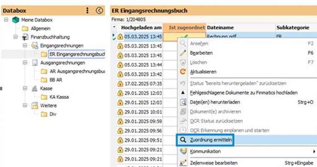Collapse the Databox panel with the arrow icon
Screen dimensions: 317x167
[x=99, y=11]
